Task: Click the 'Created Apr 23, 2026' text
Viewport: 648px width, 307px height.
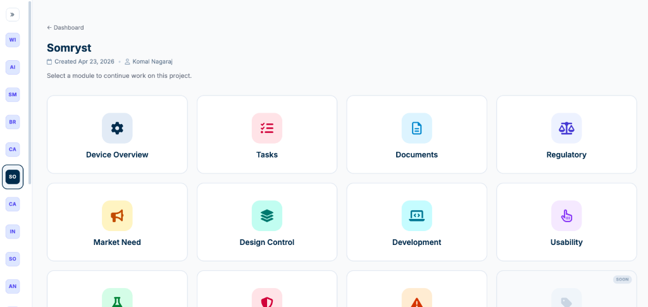Action: [84, 61]
